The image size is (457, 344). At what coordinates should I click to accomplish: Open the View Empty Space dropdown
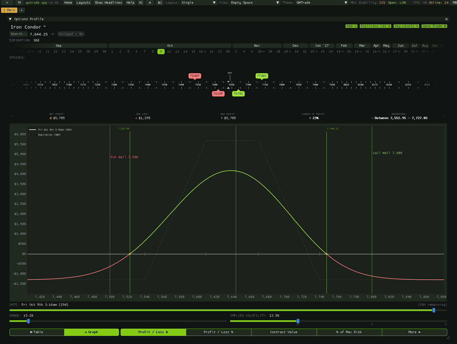(x=255, y=3)
